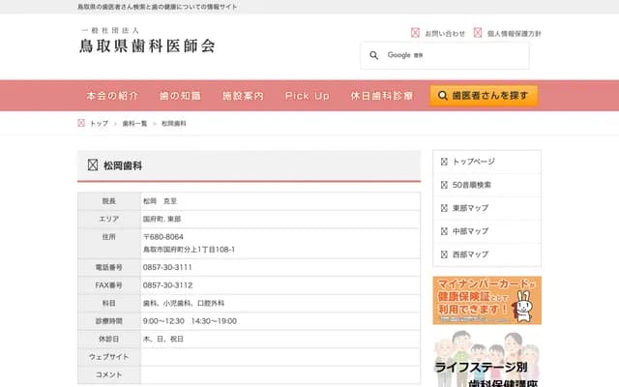Click icon beside 個人情報保護方針 link
Screen dimensions: 619x387
(x=478, y=33)
